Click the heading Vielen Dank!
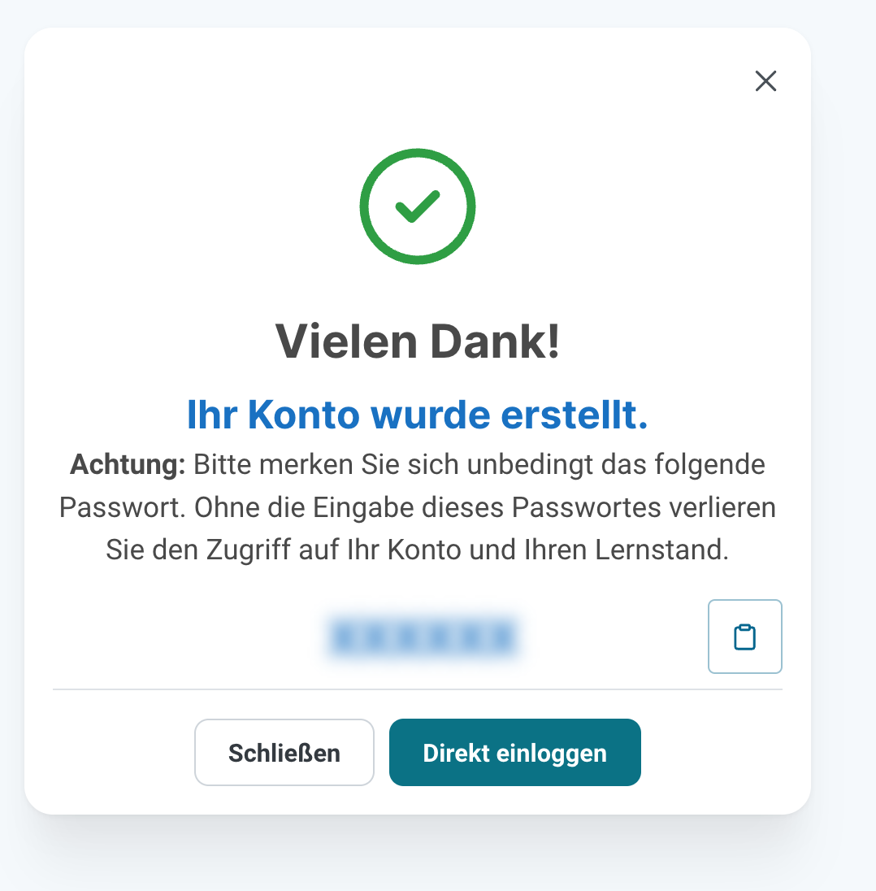 (417, 341)
